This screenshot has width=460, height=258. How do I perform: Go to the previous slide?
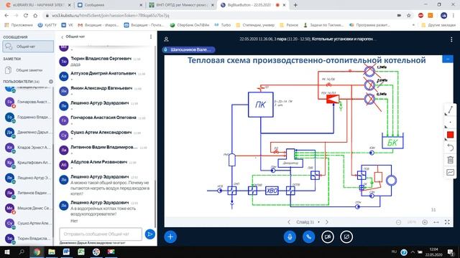pos(289,222)
